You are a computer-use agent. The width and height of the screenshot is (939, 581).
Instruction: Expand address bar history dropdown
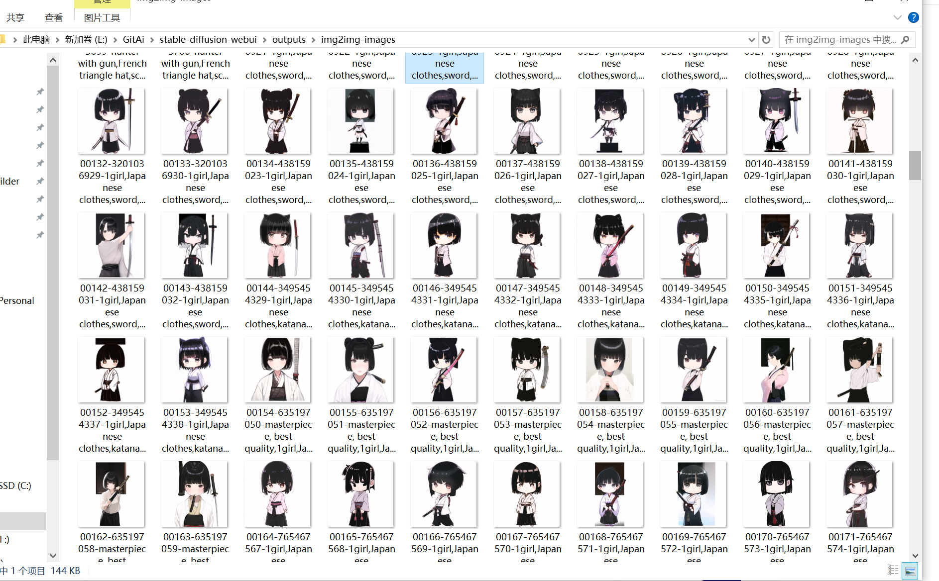pyautogui.click(x=751, y=40)
